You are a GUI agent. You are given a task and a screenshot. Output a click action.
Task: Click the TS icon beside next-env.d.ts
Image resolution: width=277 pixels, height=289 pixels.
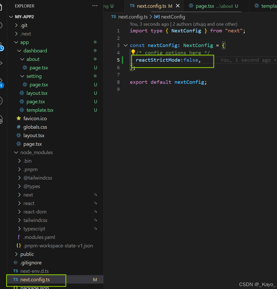[x=15, y=271]
